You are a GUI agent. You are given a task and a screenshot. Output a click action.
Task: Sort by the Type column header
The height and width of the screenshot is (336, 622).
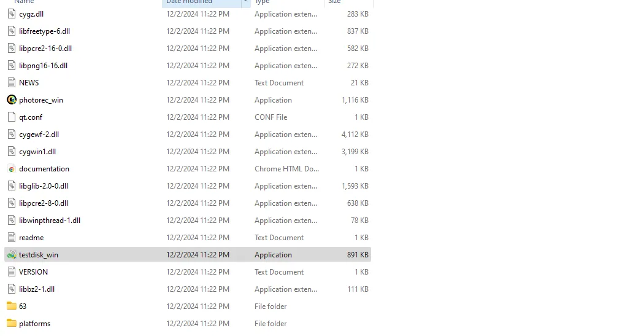(x=262, y=2)
